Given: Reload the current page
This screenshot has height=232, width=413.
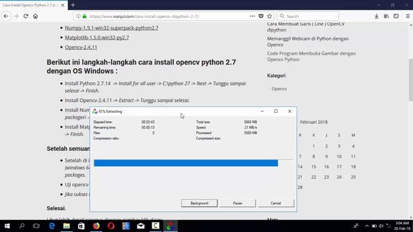Looking at the screenshot, I should point(26,16).
